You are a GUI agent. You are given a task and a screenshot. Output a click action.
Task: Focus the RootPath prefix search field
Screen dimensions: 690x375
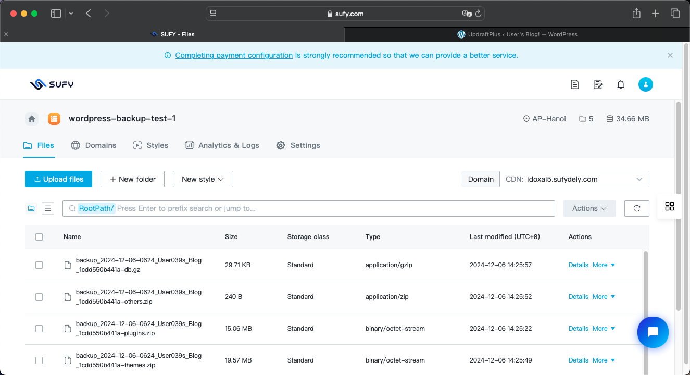pyautogui.click(x=309, y=208)
